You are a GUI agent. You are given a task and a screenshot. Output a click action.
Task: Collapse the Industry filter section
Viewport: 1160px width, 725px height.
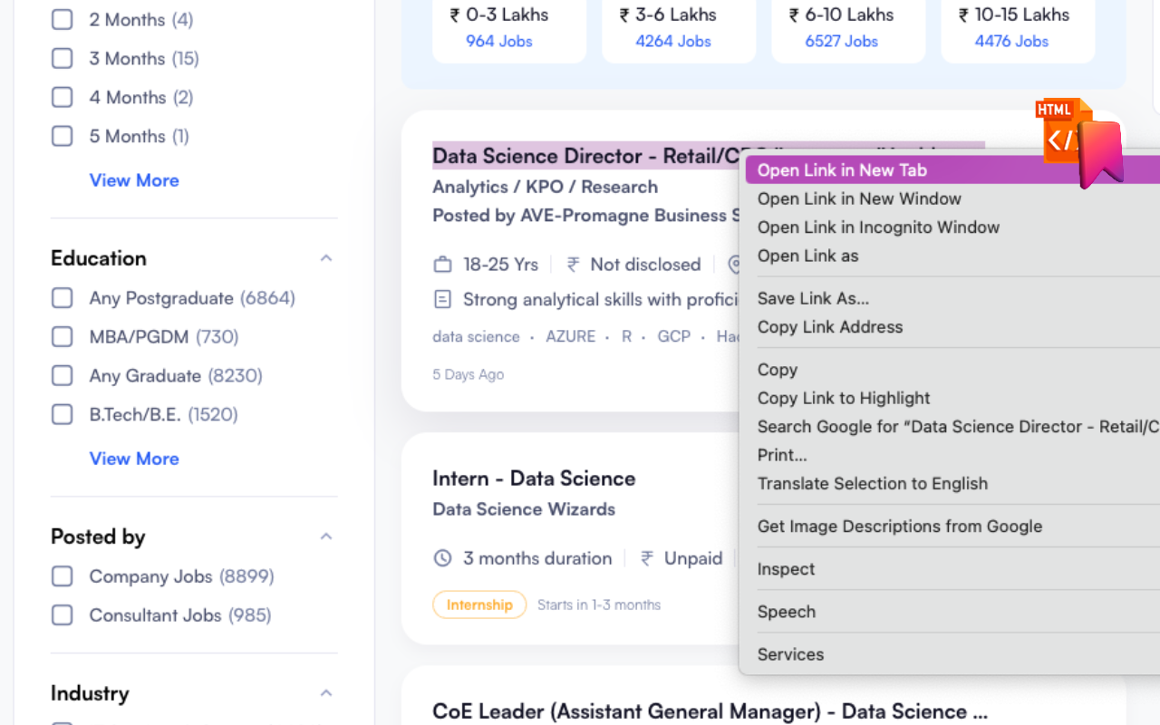tap(326, 693)
